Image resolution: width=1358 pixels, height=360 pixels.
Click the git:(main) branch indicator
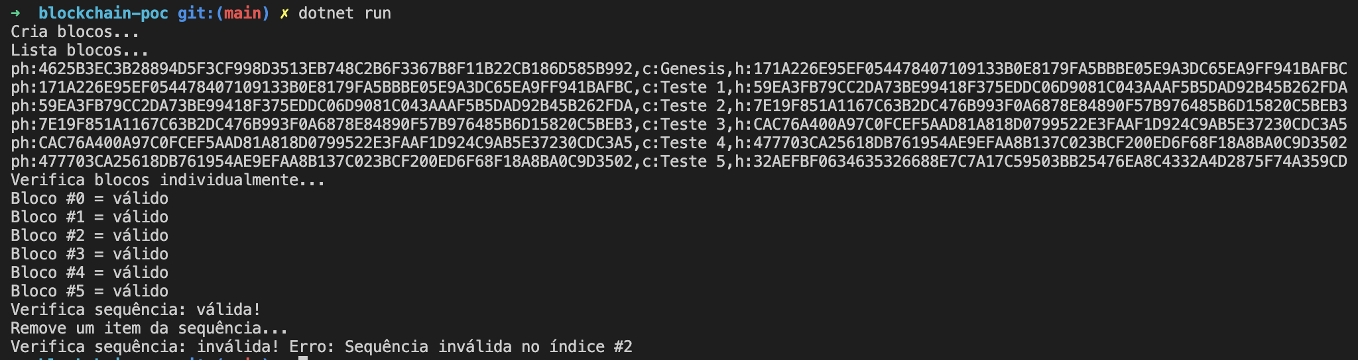point(223,13)
